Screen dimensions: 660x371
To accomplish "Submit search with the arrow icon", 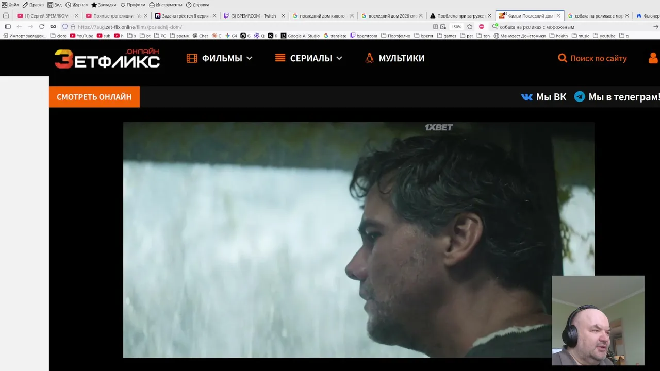I will (x=656, y=27).
